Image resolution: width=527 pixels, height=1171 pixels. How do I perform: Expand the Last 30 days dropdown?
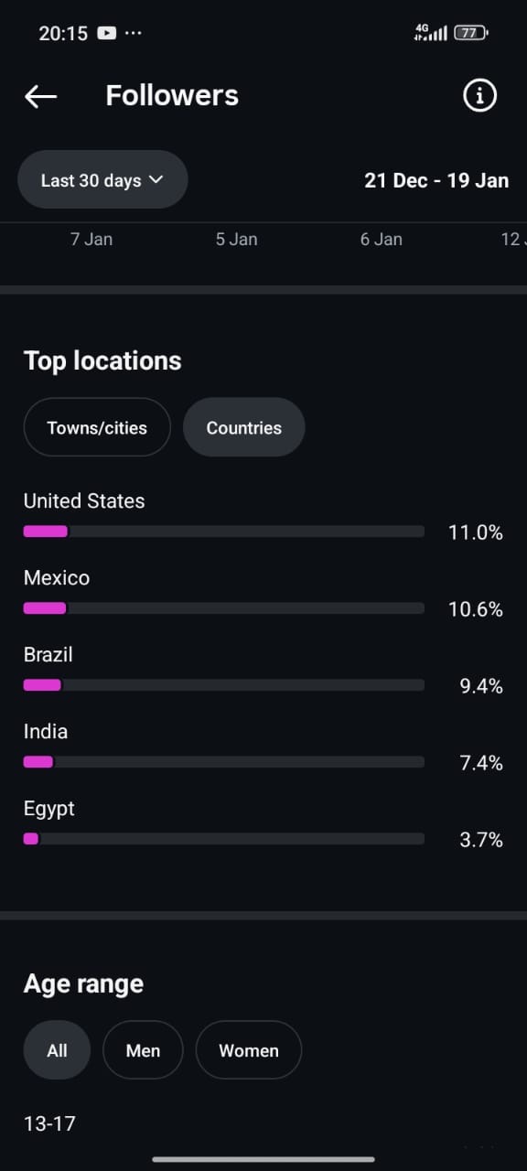[102, 180]
